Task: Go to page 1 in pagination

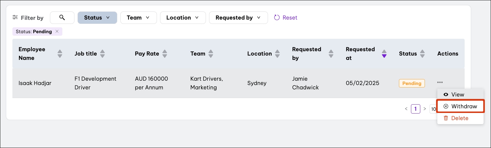Action: [415, 109]
